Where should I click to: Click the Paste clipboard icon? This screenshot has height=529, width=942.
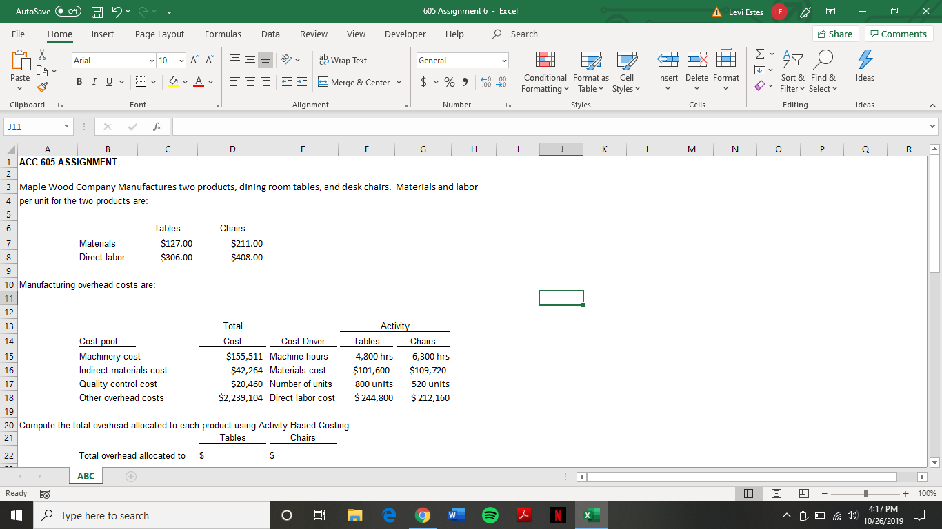[x=20, y=60]
